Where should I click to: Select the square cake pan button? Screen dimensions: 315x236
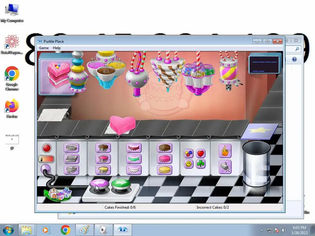coord(71,159)
